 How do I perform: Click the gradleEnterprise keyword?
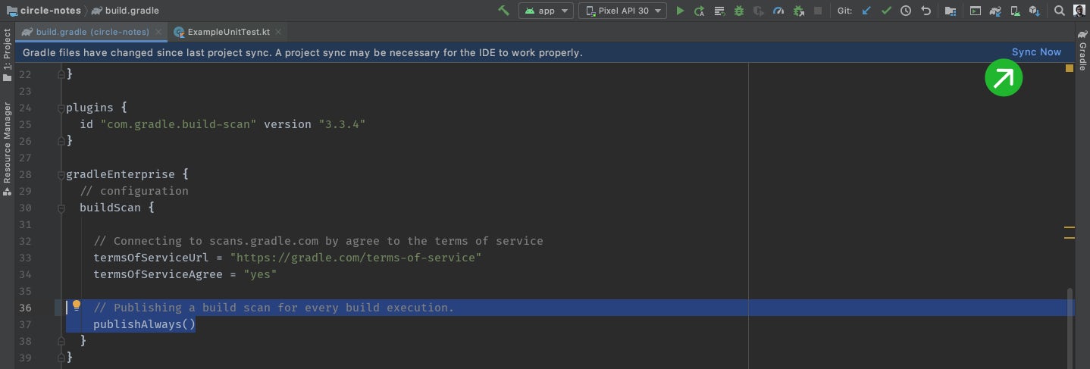click(x=121, y=174)
